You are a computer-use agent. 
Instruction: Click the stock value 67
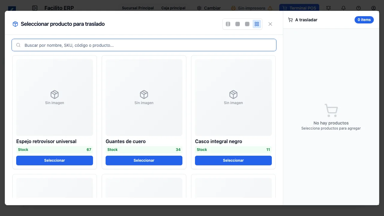point(89,150)
